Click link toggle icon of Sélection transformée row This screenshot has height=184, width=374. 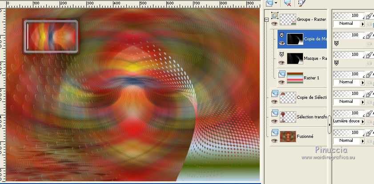(x=370, y=113)
